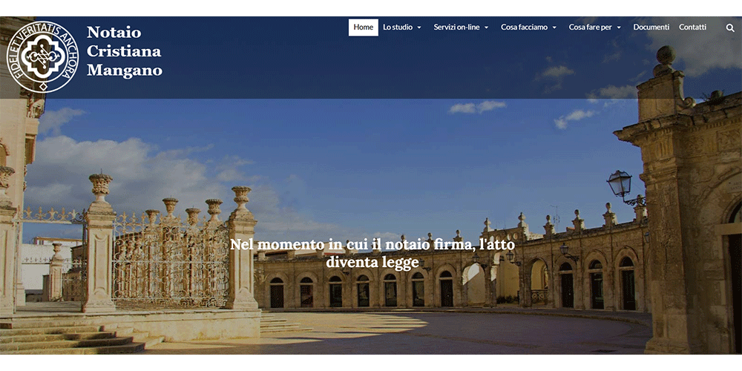
Task: Click the Cosa fare per menu label
Action: 591,27
